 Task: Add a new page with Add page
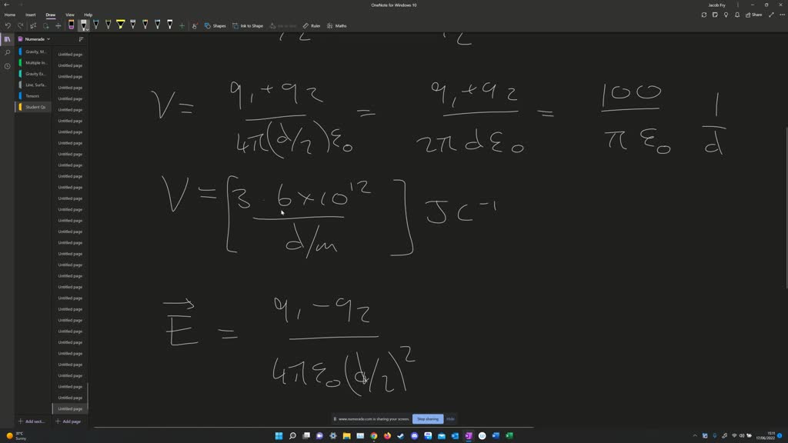pyautogui.click(x=68, y=421)
